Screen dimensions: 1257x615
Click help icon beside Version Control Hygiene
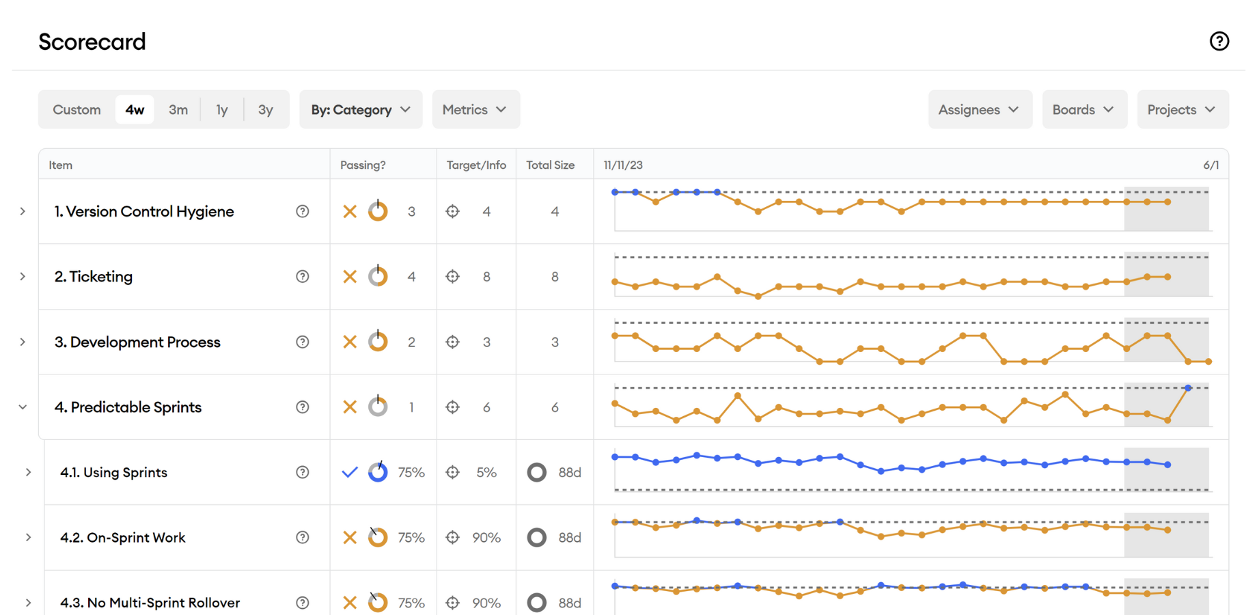303,211
